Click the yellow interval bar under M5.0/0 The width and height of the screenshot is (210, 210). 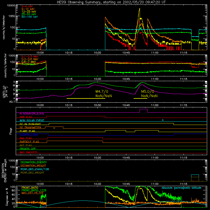click(140, 98)
